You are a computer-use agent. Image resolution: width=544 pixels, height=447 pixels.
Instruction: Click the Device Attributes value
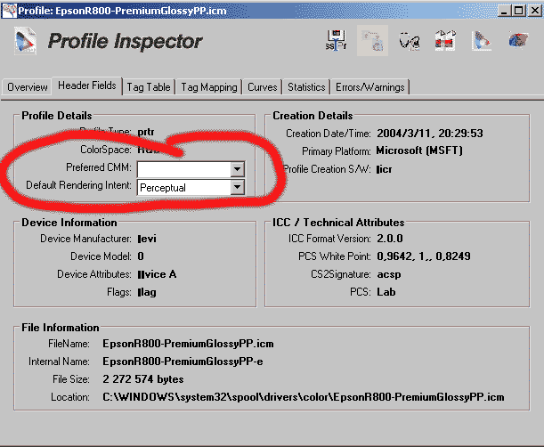click(x=157, y=274)
